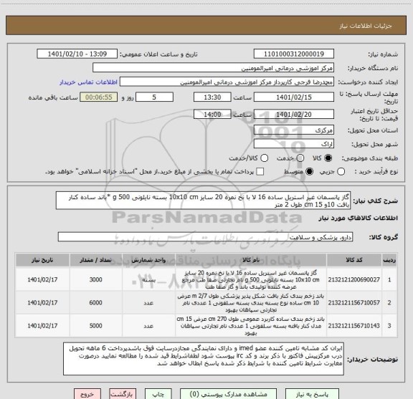The width and height of the screenshot is (413, 399).
Task: Click the buyer organization name field
Action: coord(214,68)
